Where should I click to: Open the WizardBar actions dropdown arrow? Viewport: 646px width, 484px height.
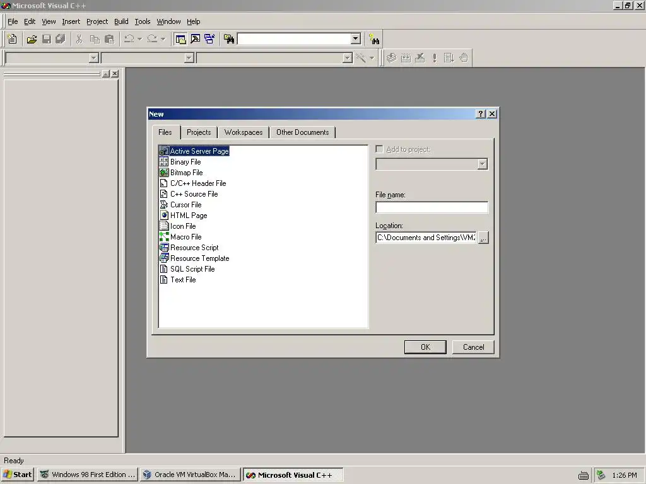click(372, 58)
